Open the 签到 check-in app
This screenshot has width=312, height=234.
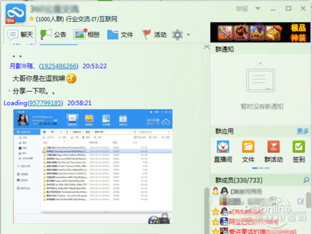point(299,152)
